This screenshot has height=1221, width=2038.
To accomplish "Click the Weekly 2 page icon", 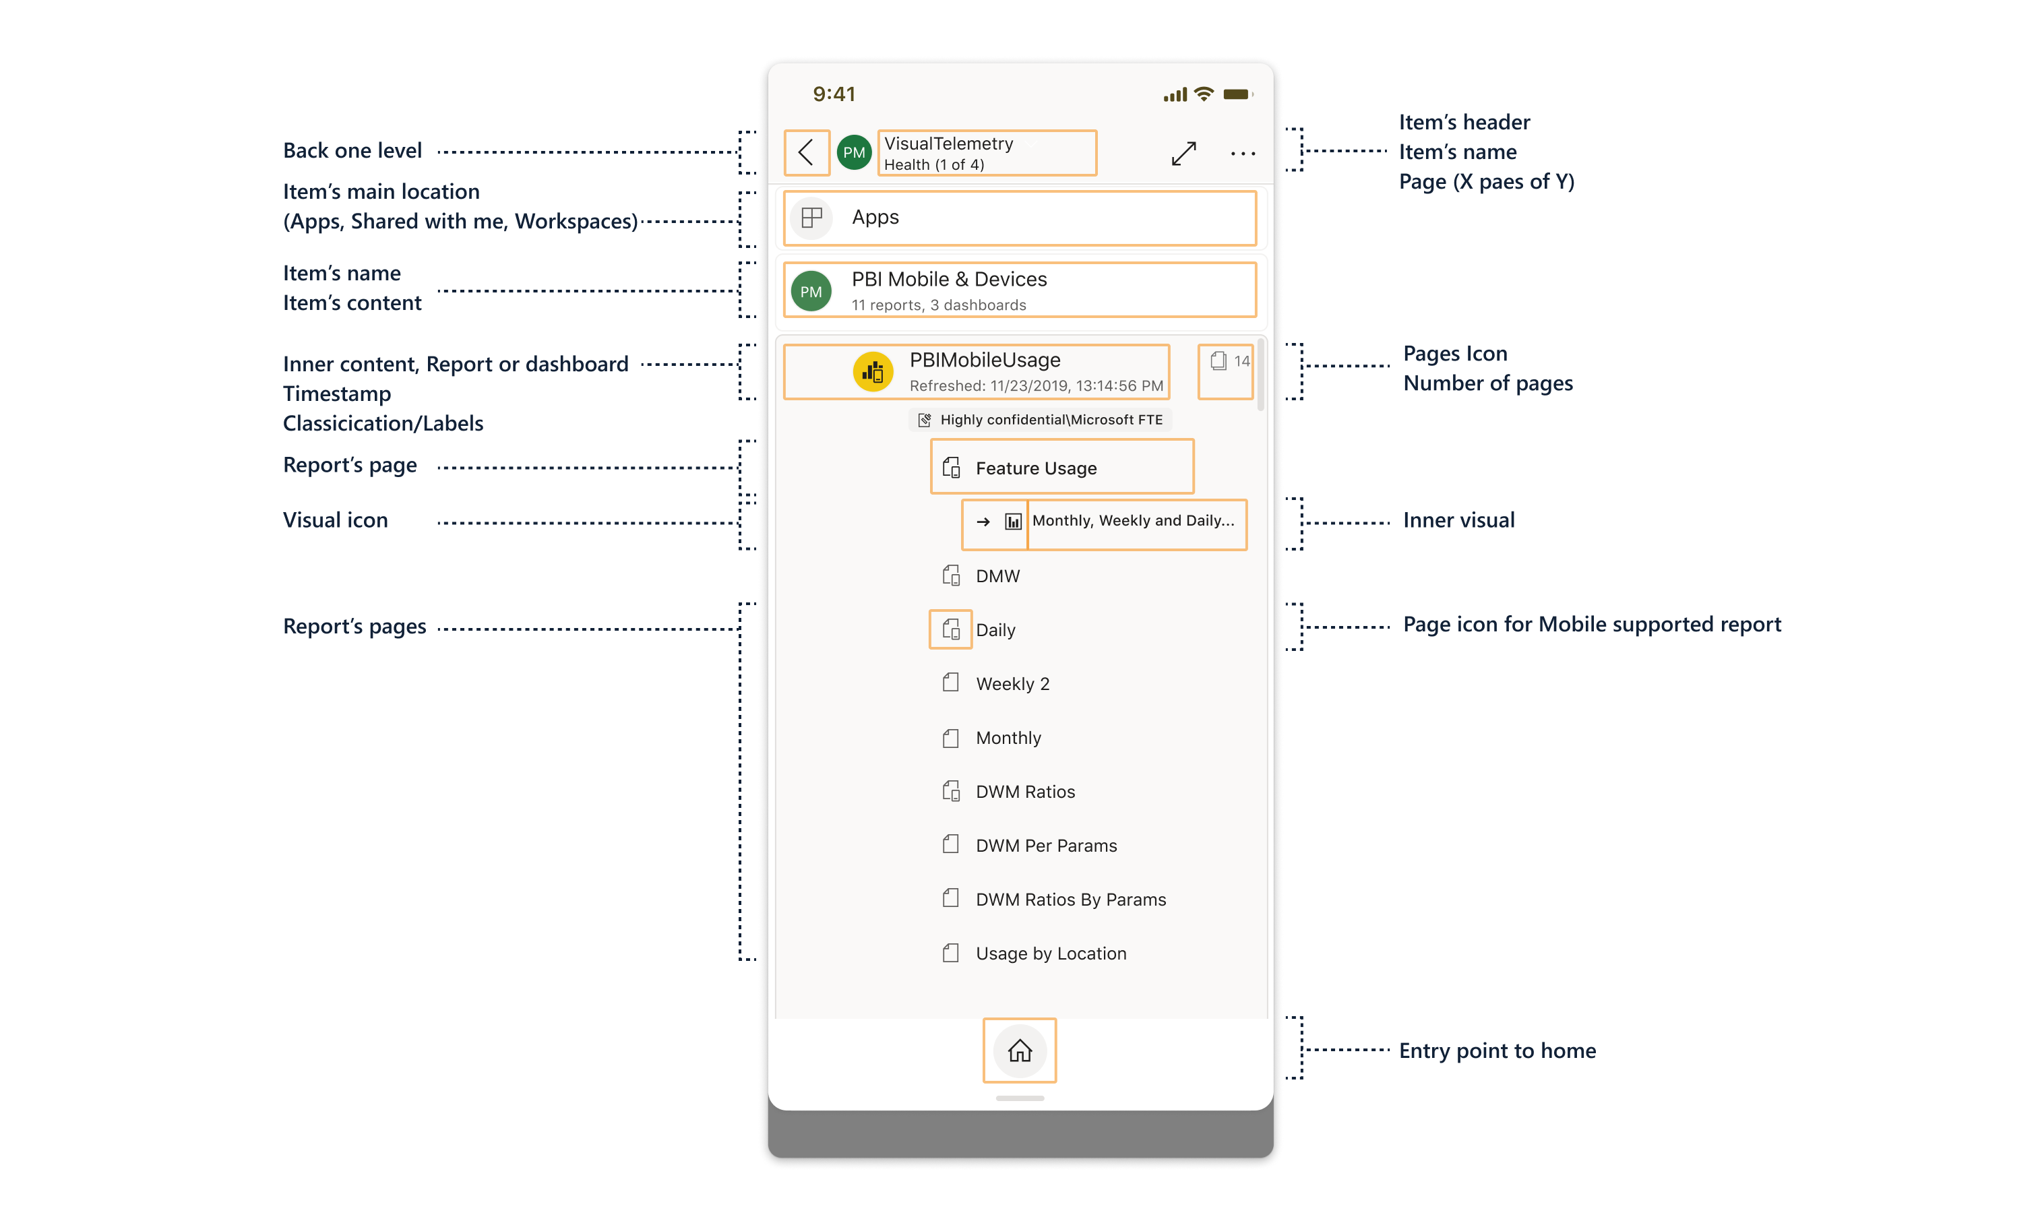I will point(951,683).
